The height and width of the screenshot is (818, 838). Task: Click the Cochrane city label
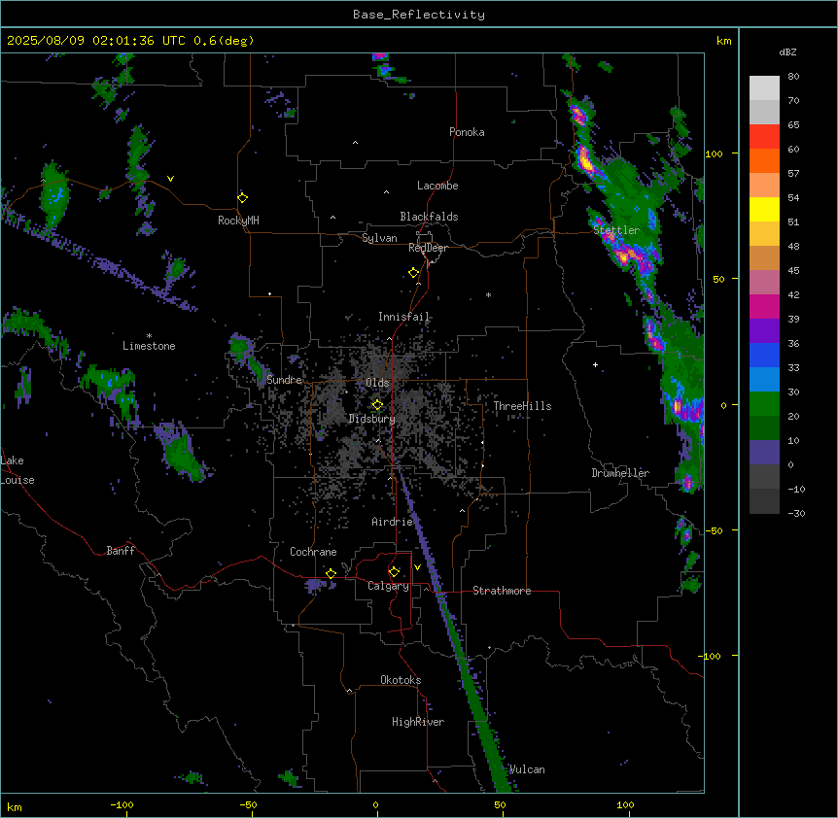313,552
